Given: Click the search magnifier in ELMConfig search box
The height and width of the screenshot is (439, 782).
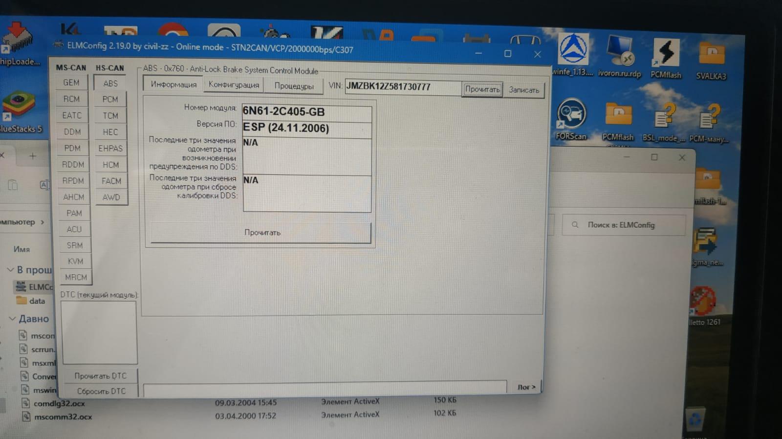Looking at the screenshot, I should pos(575,225).
